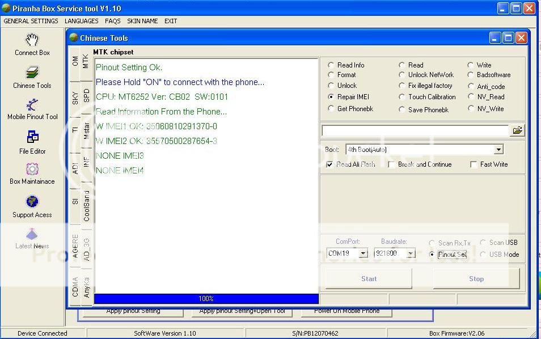Enable the Break and Continue checkbox
This screenshot has height=339, width=541.
[391, 164]
